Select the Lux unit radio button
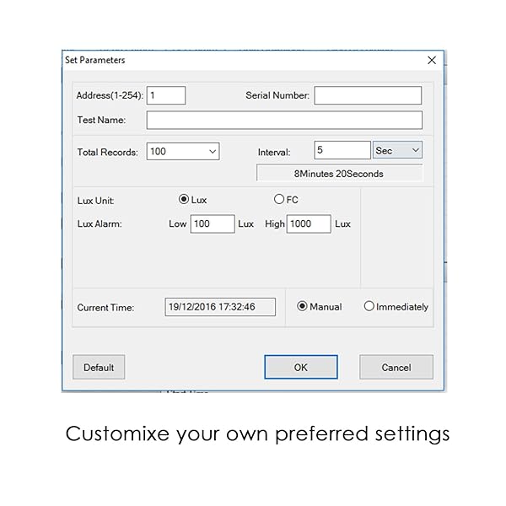 184,200
